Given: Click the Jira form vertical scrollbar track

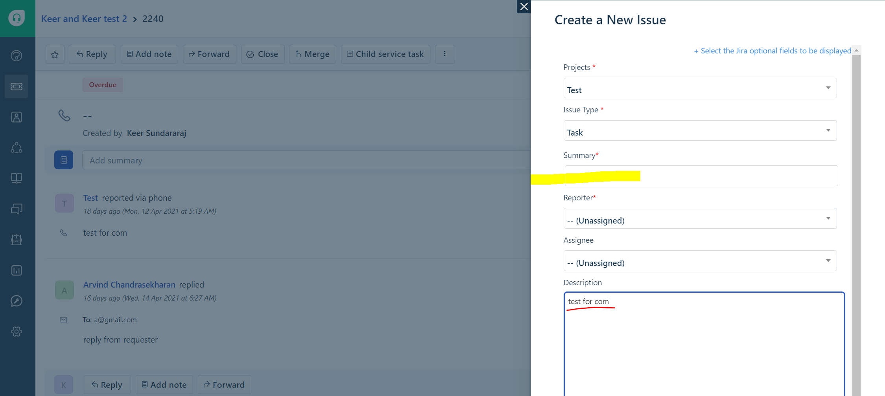Looking at the screenshot, I should (856, 225).
